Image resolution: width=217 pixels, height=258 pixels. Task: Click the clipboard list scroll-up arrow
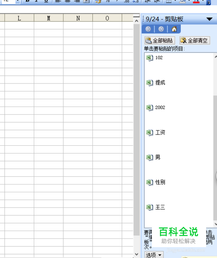(216, 57)
